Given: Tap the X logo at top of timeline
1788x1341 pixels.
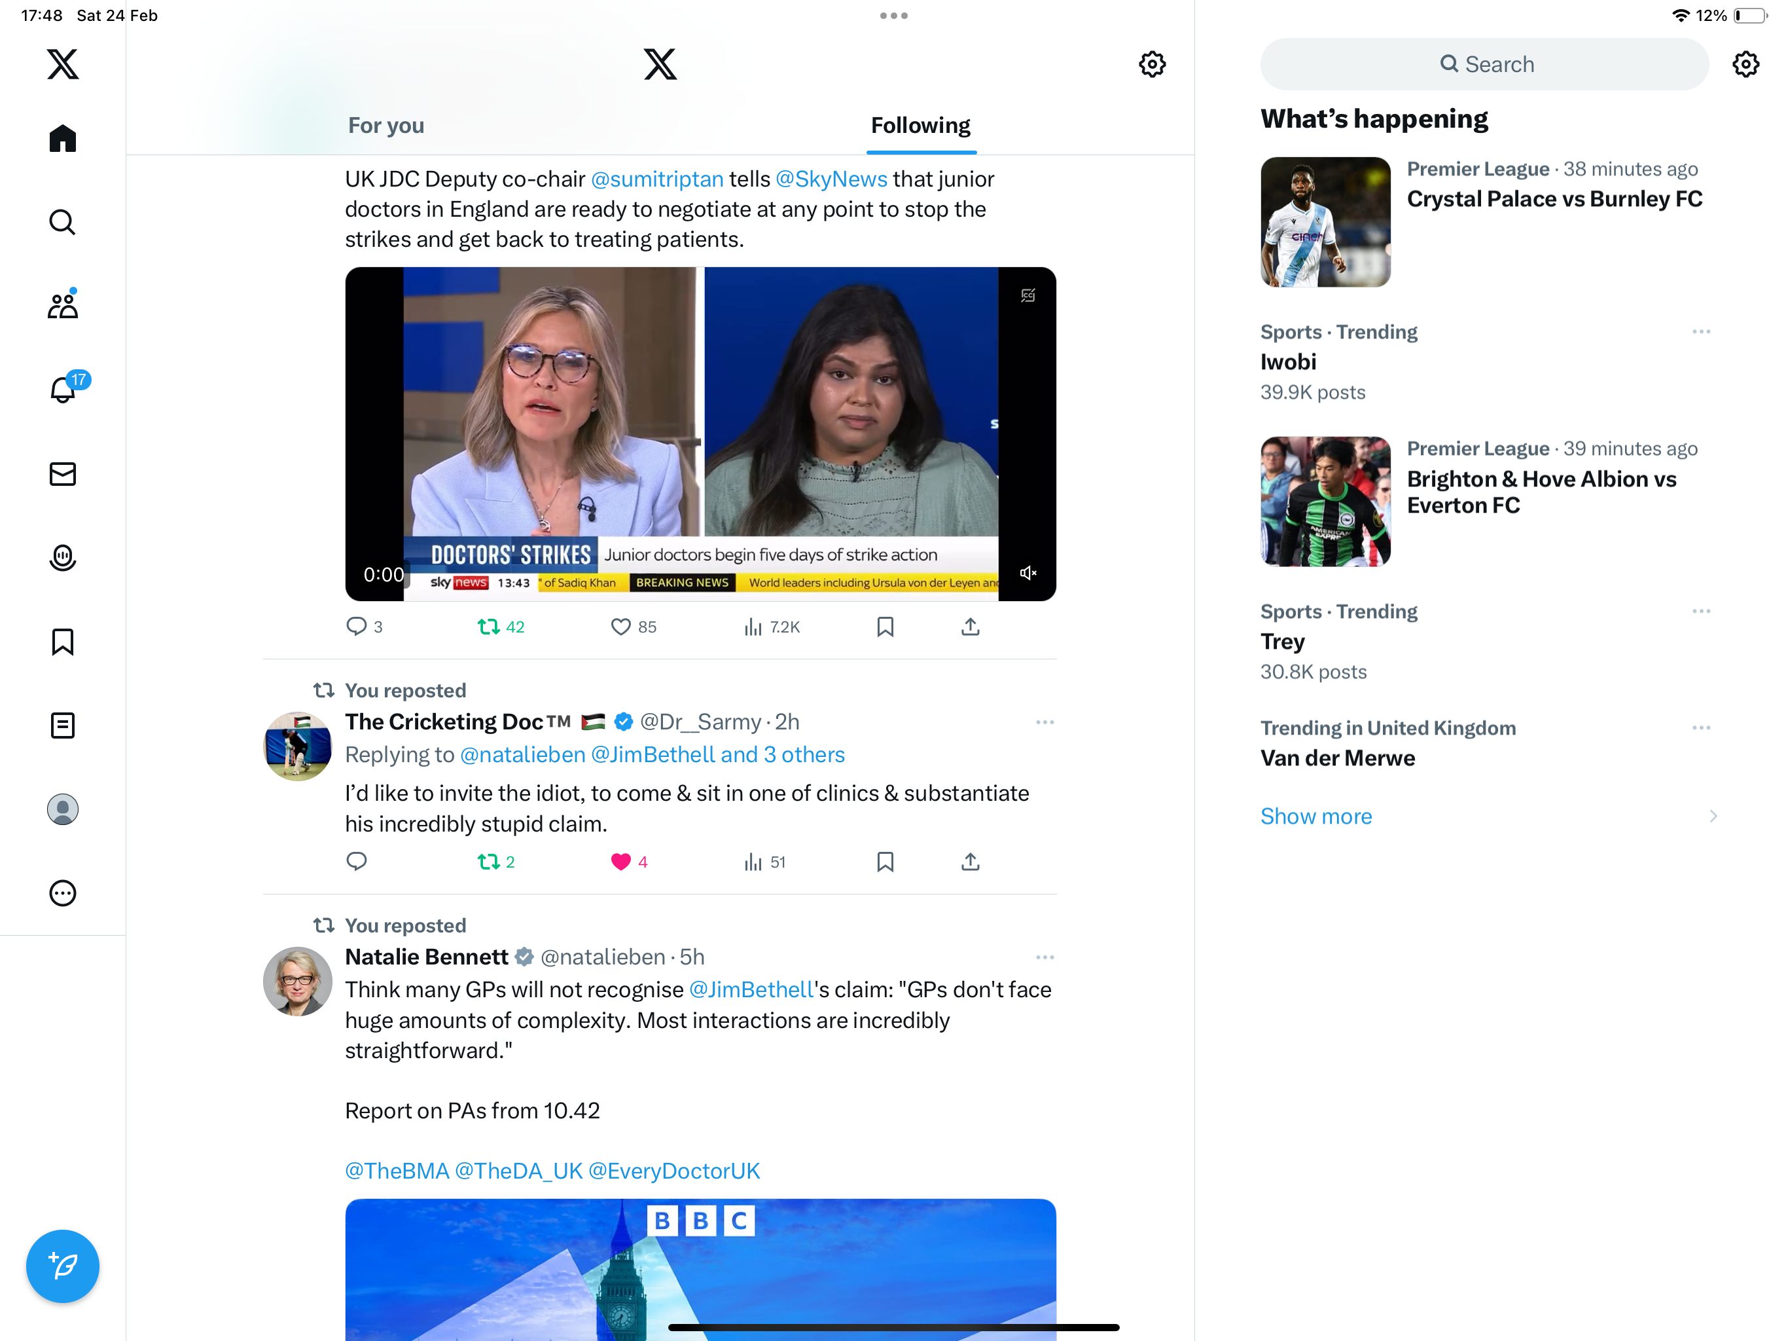Looking at the screenshot, I should coord(660,64).
